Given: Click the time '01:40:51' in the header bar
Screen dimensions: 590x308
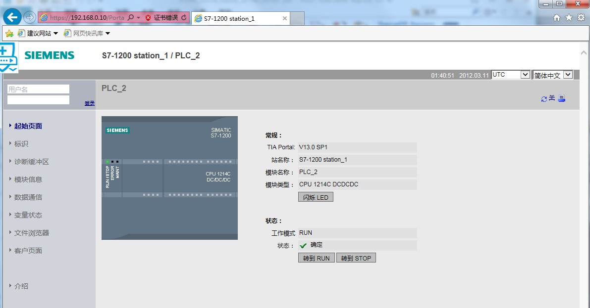Looking at the screenshot, I should tap(443, 76).
